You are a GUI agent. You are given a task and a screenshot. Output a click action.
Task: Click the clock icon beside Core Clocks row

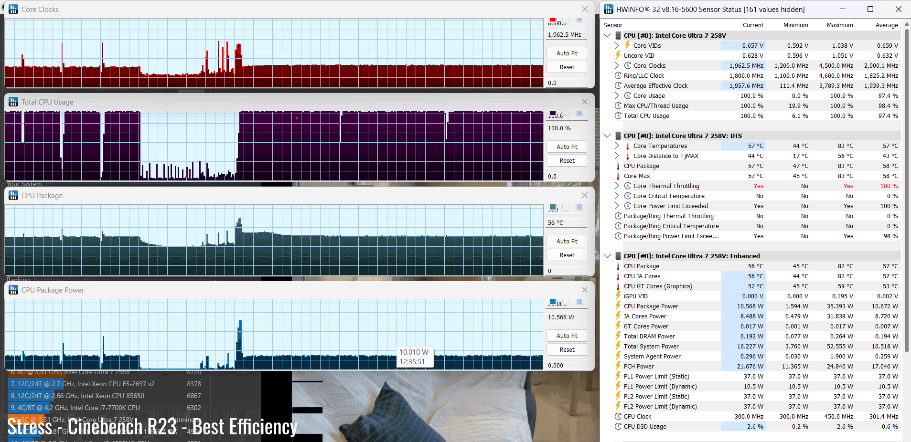pos(628,65)
